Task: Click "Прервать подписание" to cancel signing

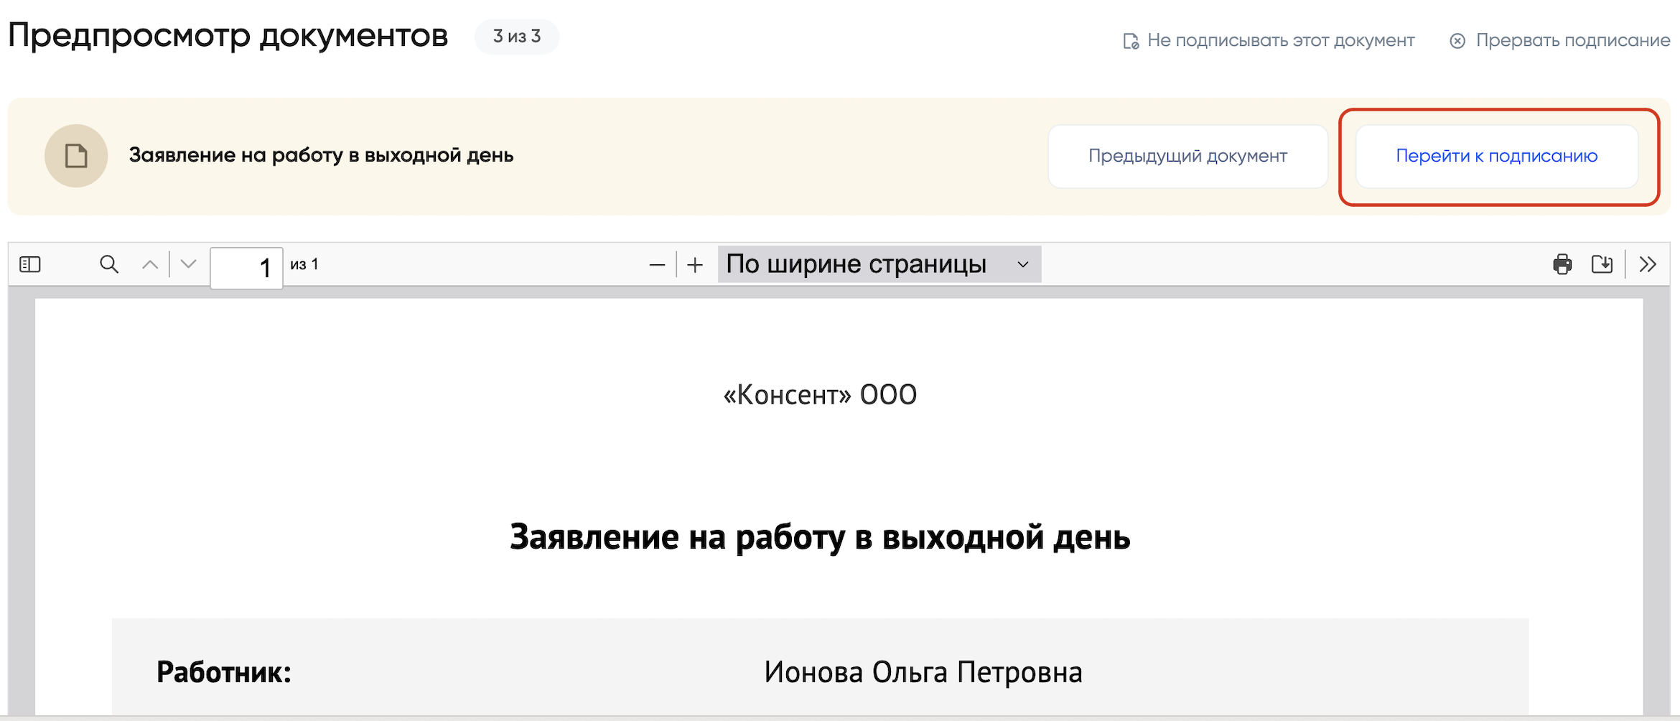Action: pos(1561,40)
